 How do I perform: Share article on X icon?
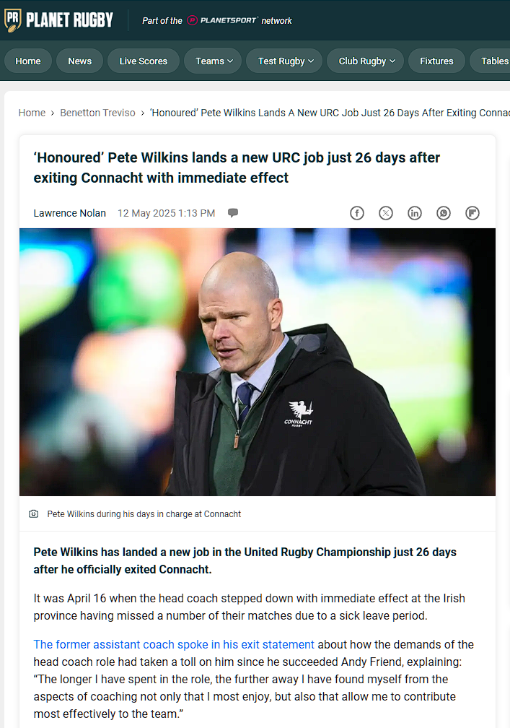(x=386, y=213)
